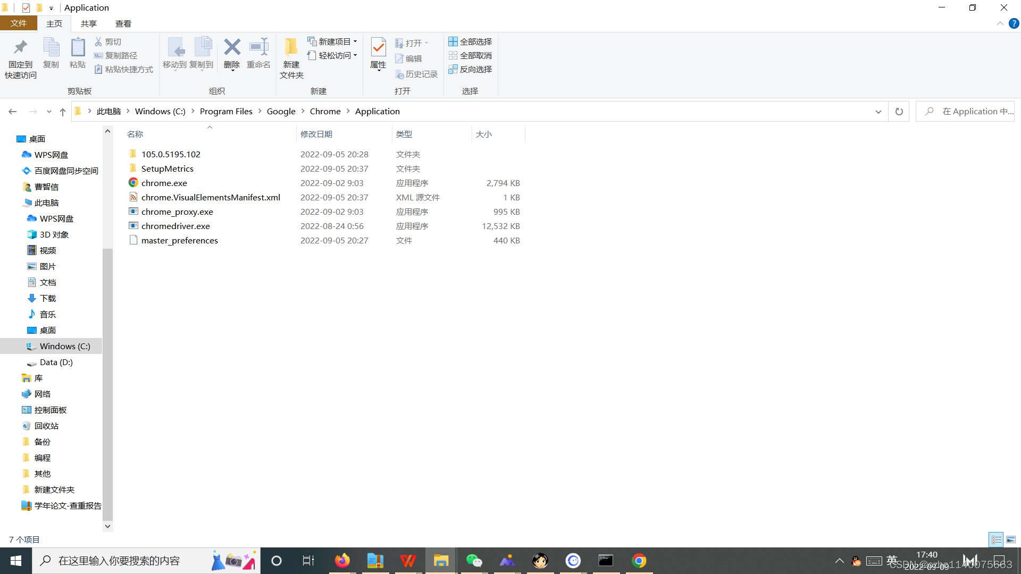1021x574 pixels.
Task: Expand the 新建项目 (New Item) dropdown arrow
Action: click(355, 41)
